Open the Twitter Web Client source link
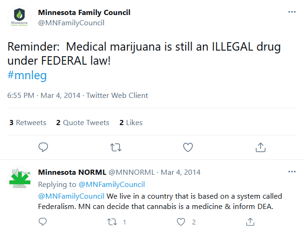 (117, 96)
